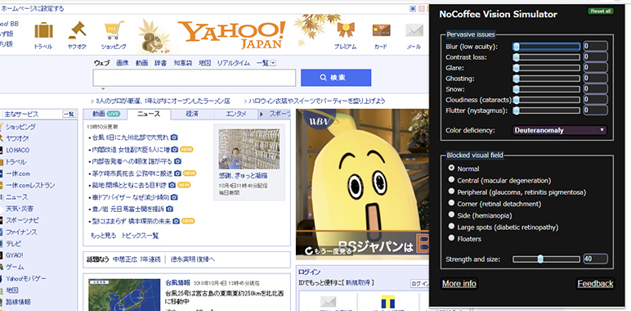The height and width of the screenshot is (311, 631).
Task: Switch to エンタメ tab
Action: point(236,114)
